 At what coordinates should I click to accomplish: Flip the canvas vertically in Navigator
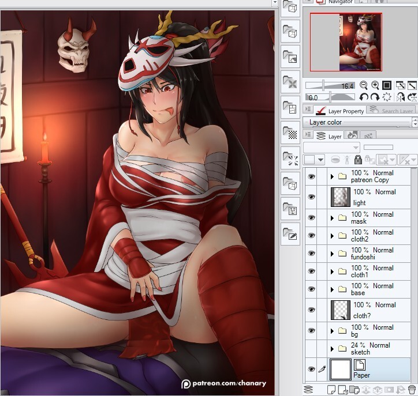pyautogui.click(x=412, y=97)
